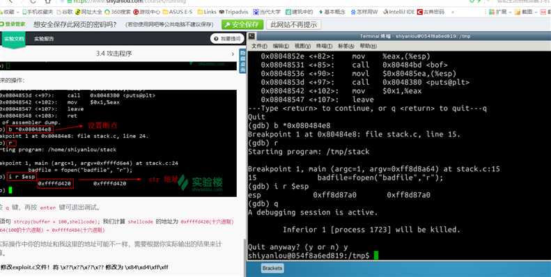Expand the 收藏 favorites dropdown arrow
The width and height of the screenshot is (551, 277).
[x=17, y=12]
